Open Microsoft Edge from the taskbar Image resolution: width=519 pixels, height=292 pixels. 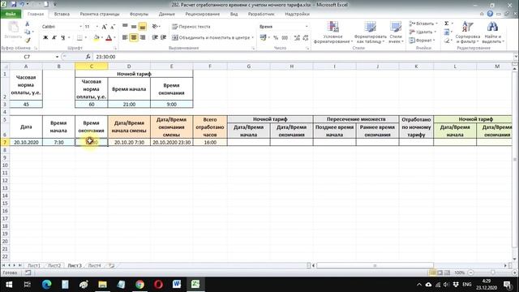click(x=47, y=284)
